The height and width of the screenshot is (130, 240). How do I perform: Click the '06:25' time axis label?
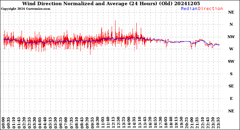61,123
